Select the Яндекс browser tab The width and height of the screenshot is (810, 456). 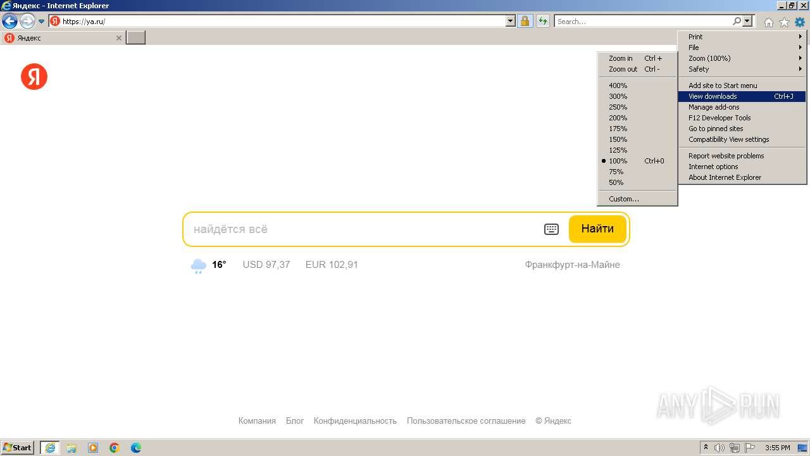point(63,38)
